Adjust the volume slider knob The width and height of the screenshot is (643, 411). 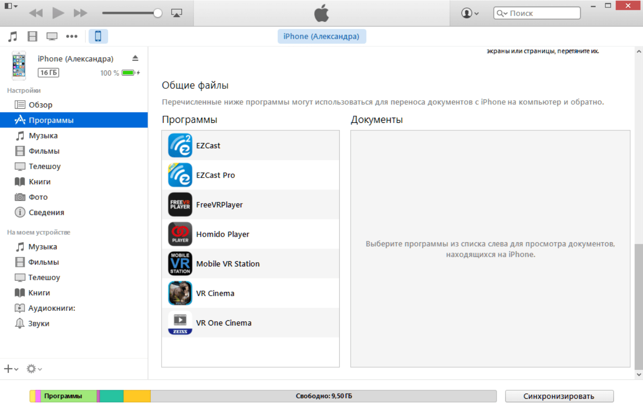click(158, 13)
